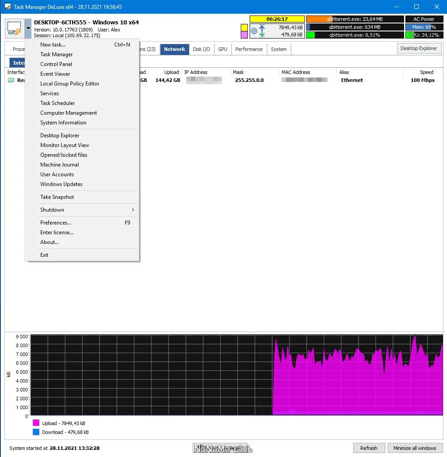The image size is (447, 457).
Task: Click the network globe transfer arrows icon
Action: pos(258,31)
